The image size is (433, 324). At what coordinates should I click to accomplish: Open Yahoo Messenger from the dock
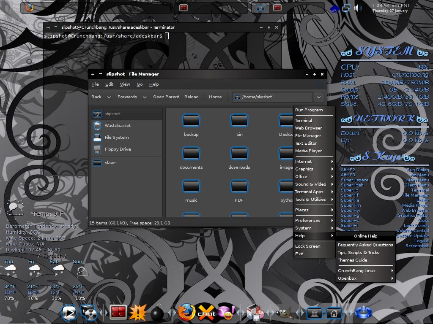coord(226,313)
